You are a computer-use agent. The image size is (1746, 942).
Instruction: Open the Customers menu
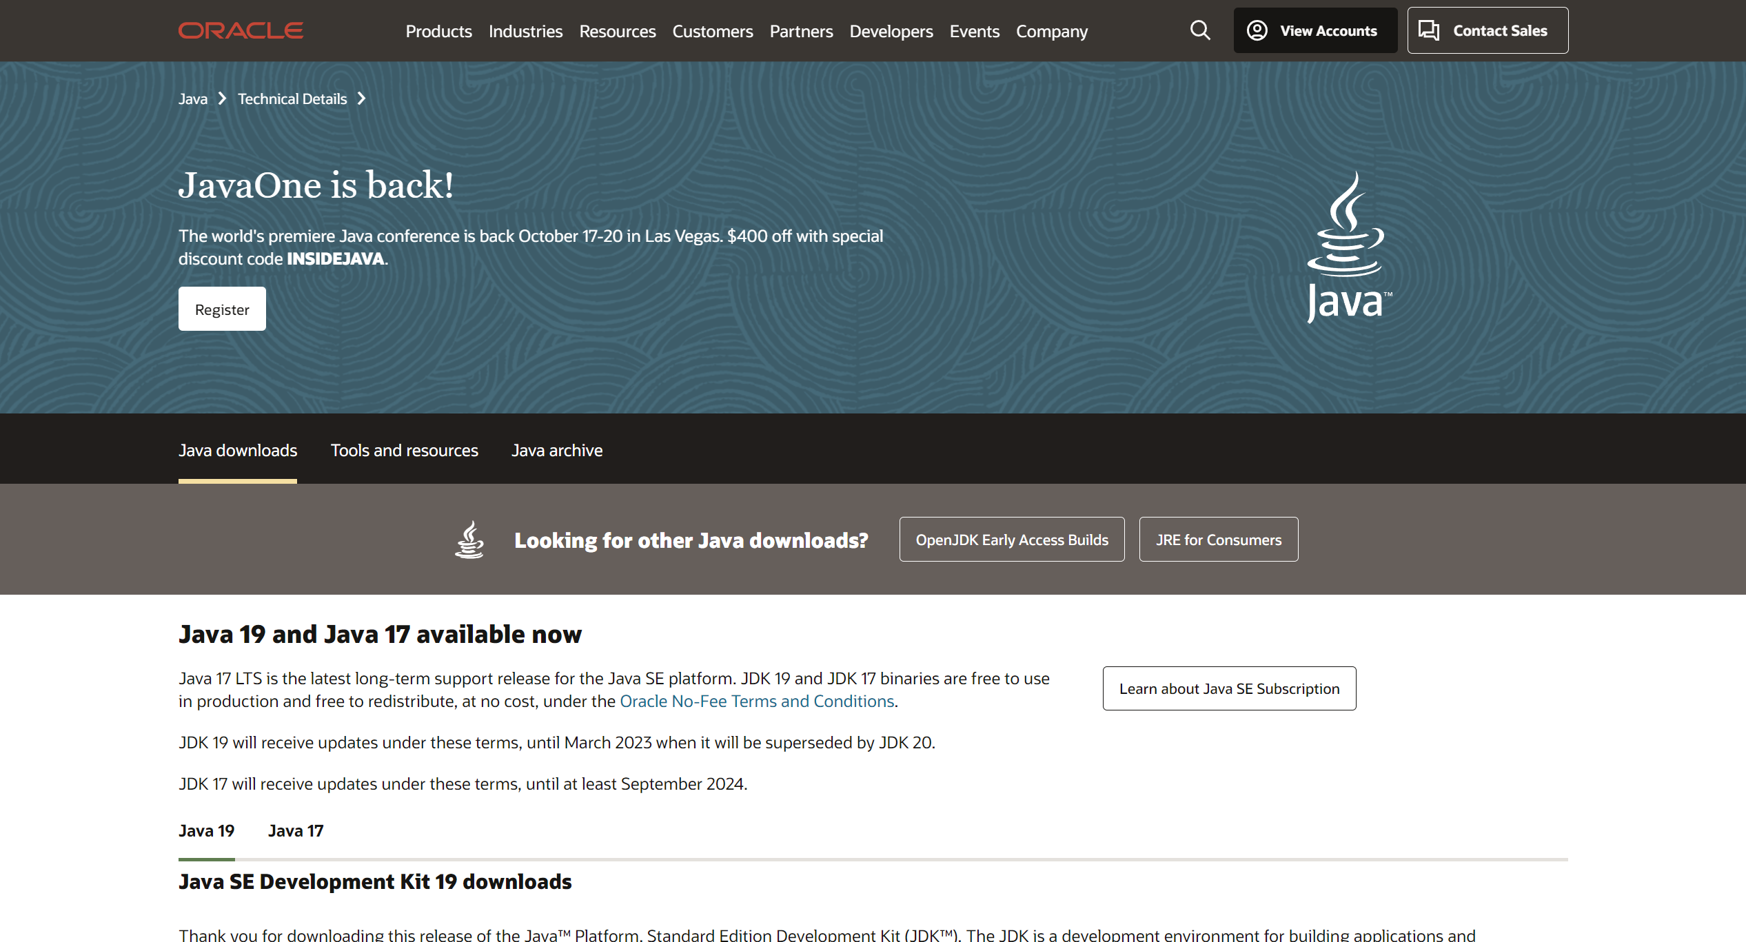coord(713,31)
